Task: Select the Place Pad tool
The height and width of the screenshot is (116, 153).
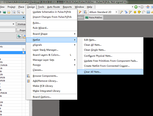Action: pos(135,12)
